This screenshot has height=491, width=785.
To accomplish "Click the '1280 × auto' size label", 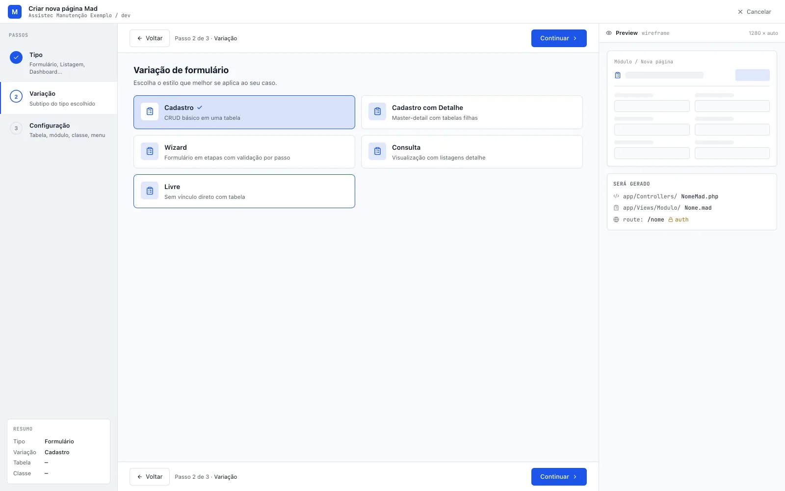I will [763, 33].
